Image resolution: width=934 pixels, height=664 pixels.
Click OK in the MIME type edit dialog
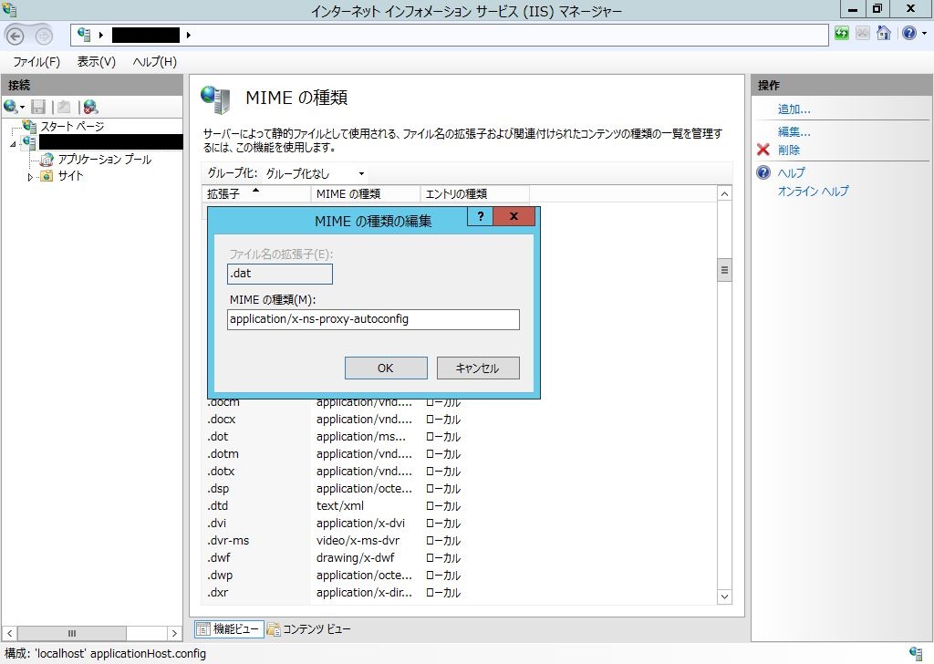coord(385,368)
